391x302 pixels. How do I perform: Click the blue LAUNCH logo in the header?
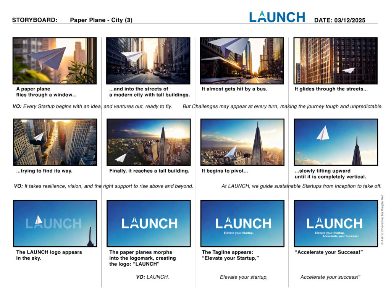click(277, 17)
